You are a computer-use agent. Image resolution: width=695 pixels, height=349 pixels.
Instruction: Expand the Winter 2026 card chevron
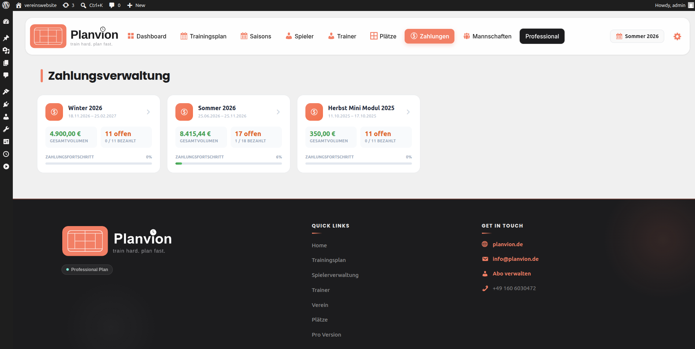coord(148,112)
